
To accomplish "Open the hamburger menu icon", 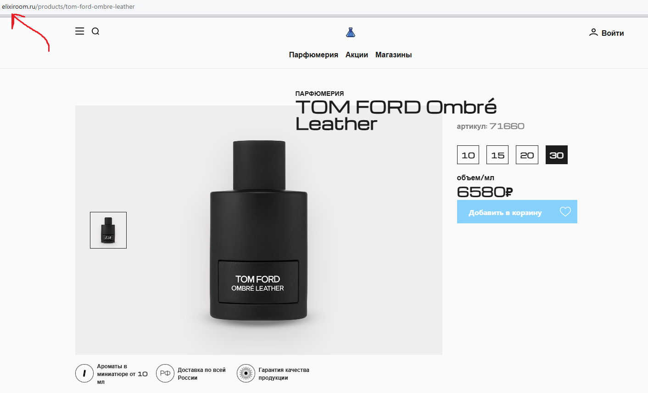I will tap(80, 31).
